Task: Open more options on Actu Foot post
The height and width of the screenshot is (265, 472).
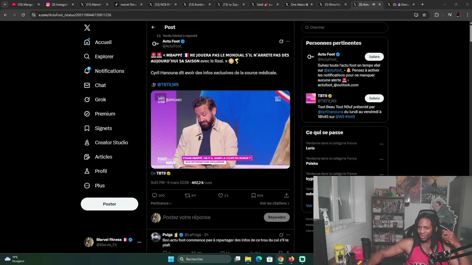Action: click(288, 42)
